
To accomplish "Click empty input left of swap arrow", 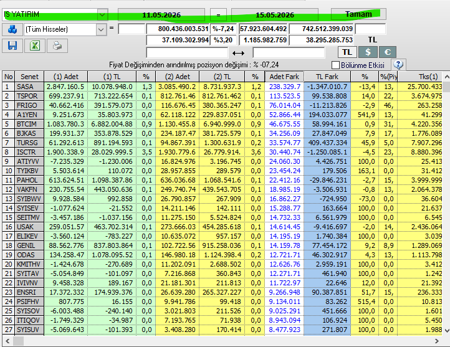I will tap(187, 53).
